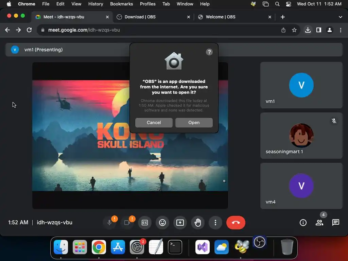Open meeting details info icon
348x261 pixels.
click(x=303, y=222)
